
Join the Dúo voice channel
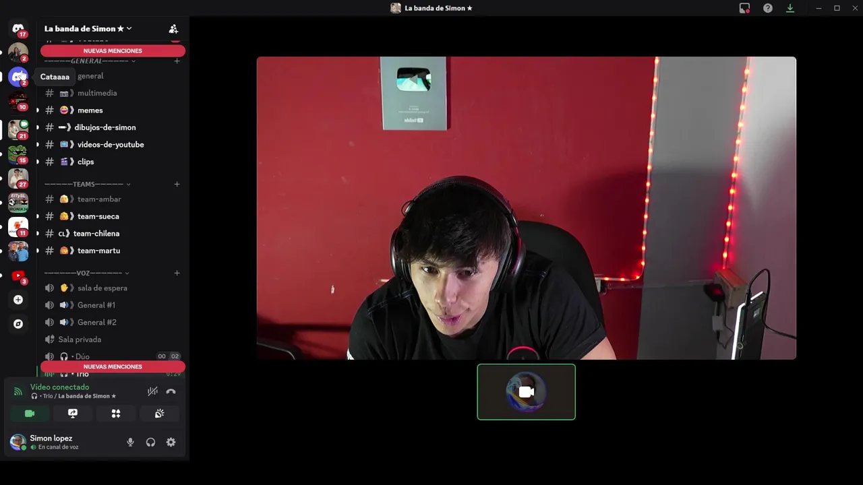113,356
